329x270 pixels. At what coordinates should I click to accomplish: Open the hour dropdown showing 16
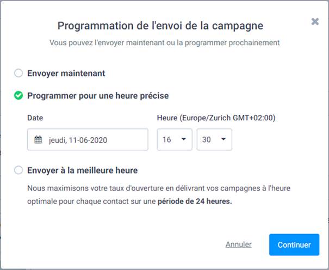pos(174,140)
